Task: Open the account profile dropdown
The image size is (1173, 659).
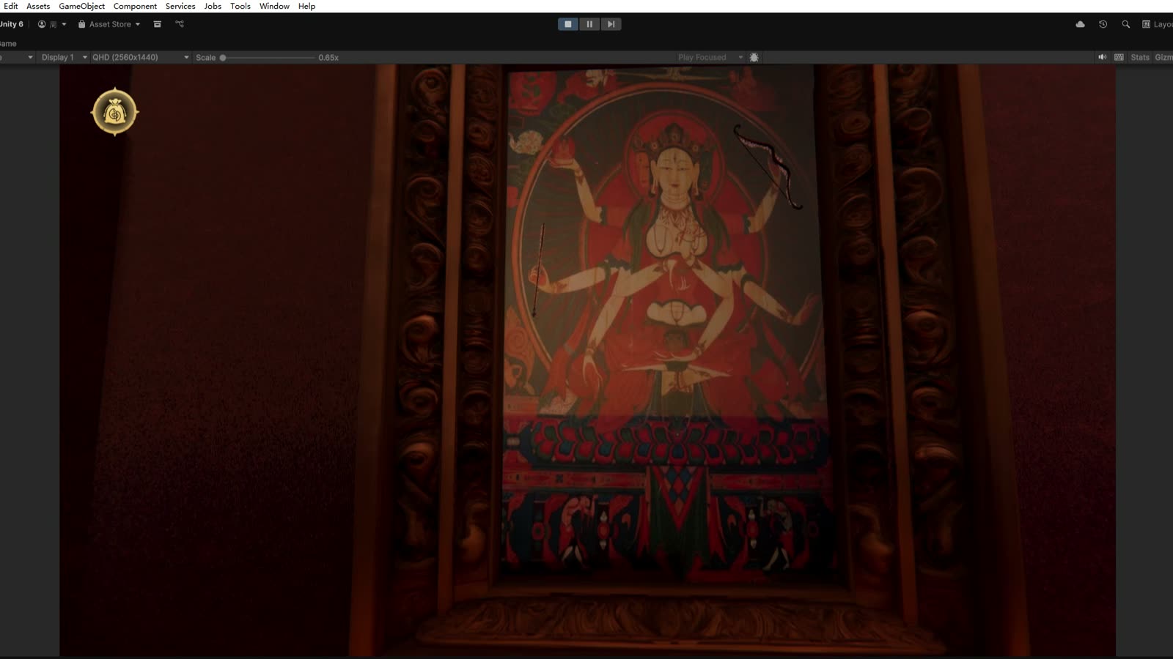Action: (52, 24)
